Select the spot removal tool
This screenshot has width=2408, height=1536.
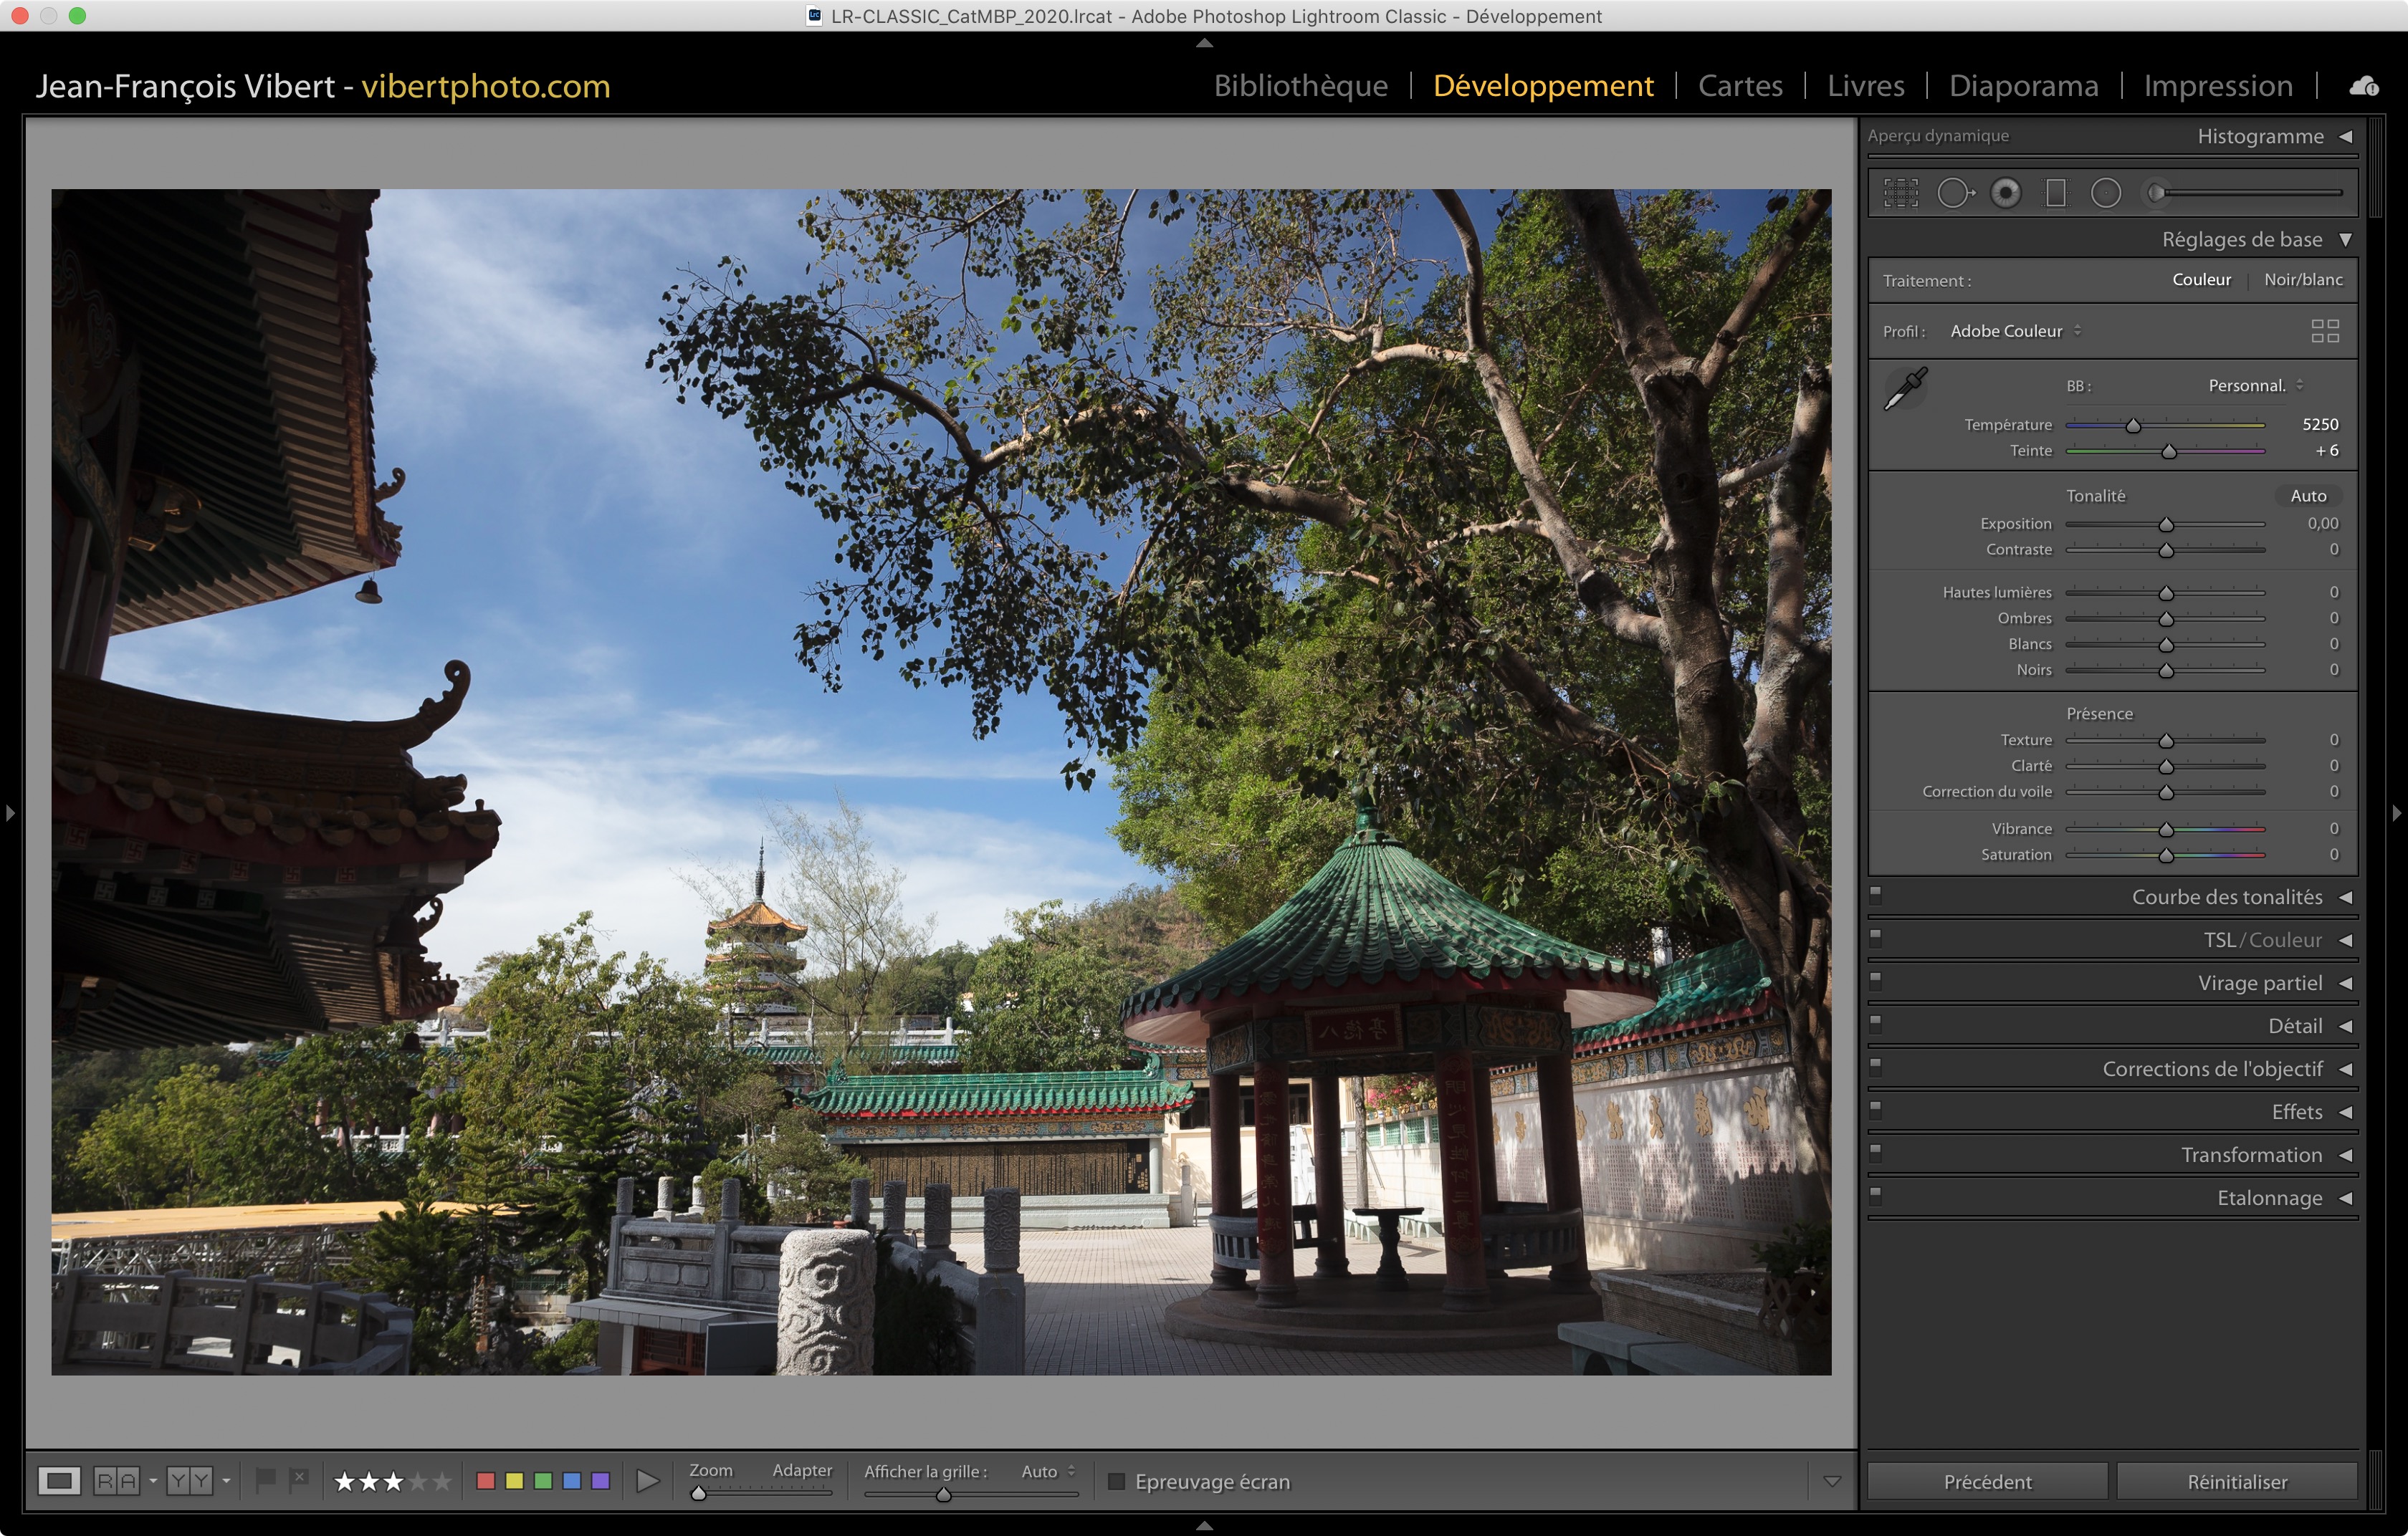pos(1954,193)
